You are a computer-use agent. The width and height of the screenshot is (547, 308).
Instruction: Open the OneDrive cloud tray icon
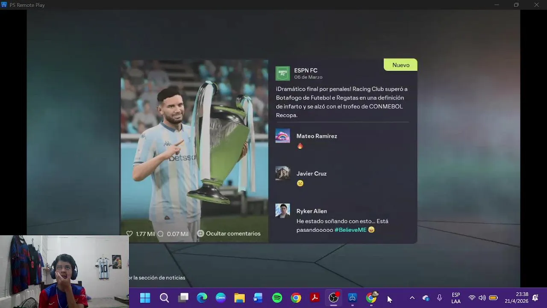(426, 298)
